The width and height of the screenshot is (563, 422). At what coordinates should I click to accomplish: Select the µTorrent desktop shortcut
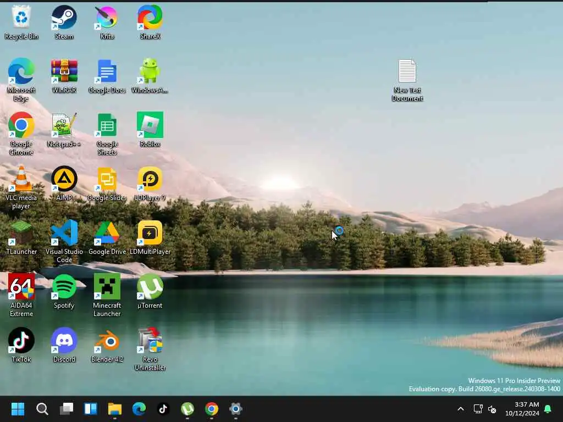[x=150, y=291]
